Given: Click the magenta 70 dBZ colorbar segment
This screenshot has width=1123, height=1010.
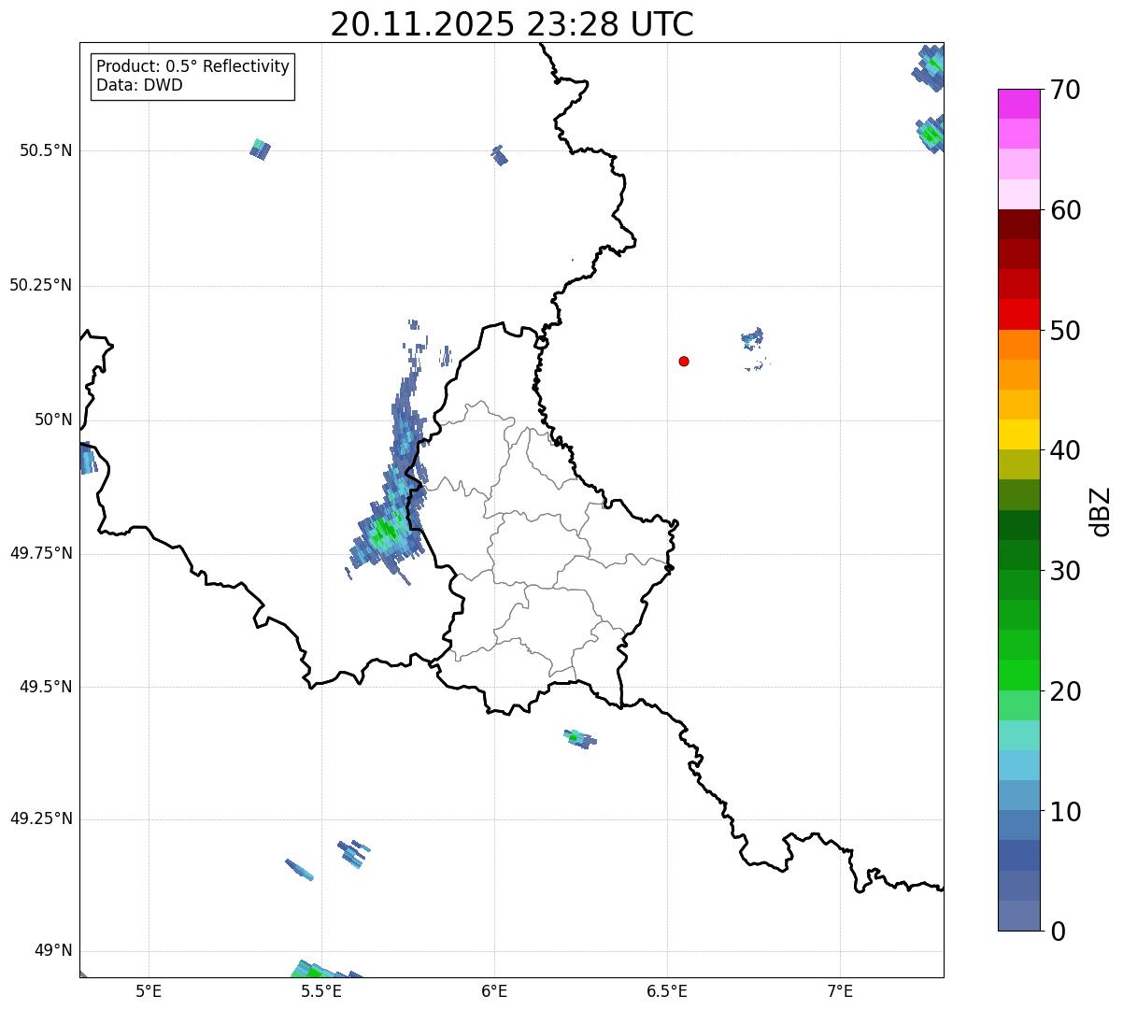Looking at the screenshot, I should coord(1018,104).
